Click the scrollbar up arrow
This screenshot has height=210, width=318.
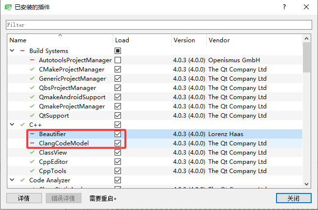pyautogui.click(x=306, y=38)
